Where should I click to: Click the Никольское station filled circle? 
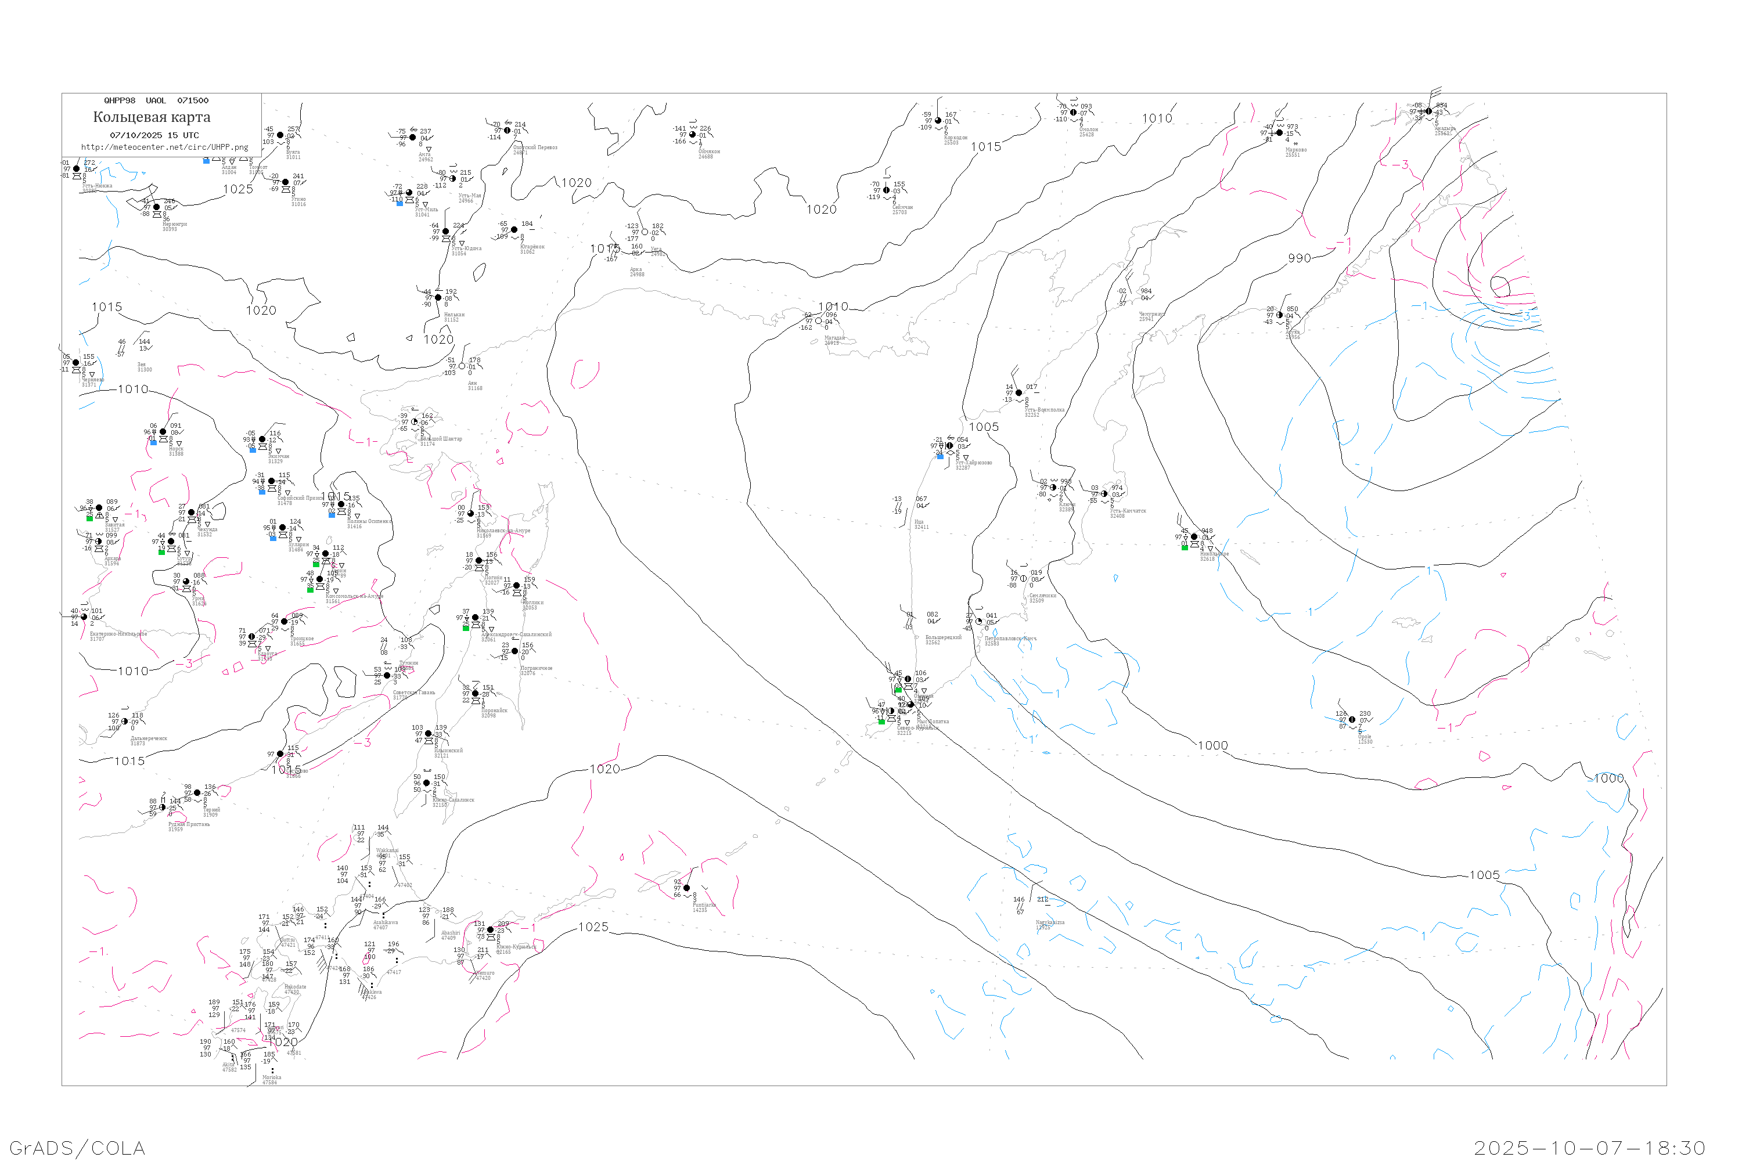tap(1194, 537)
